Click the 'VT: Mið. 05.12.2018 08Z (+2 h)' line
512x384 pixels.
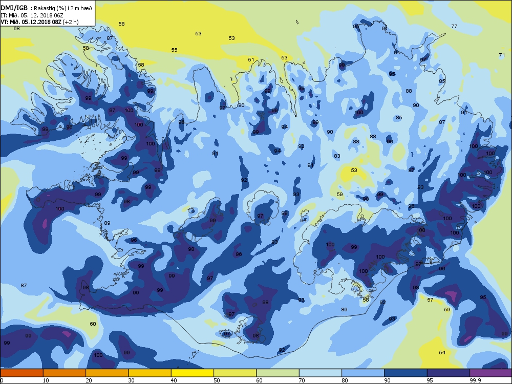point(39,22)
